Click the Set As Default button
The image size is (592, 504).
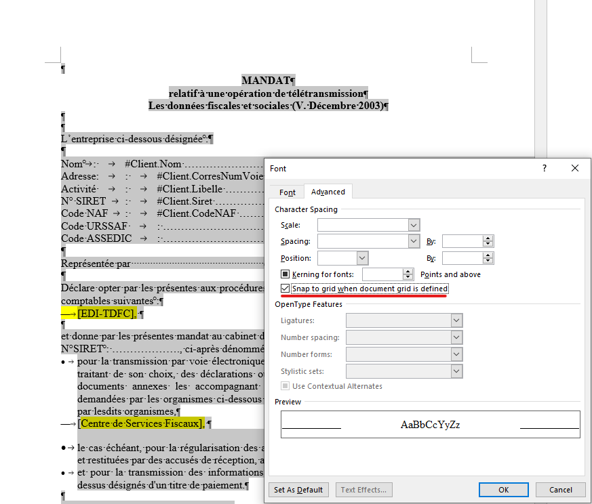[298, 490]
